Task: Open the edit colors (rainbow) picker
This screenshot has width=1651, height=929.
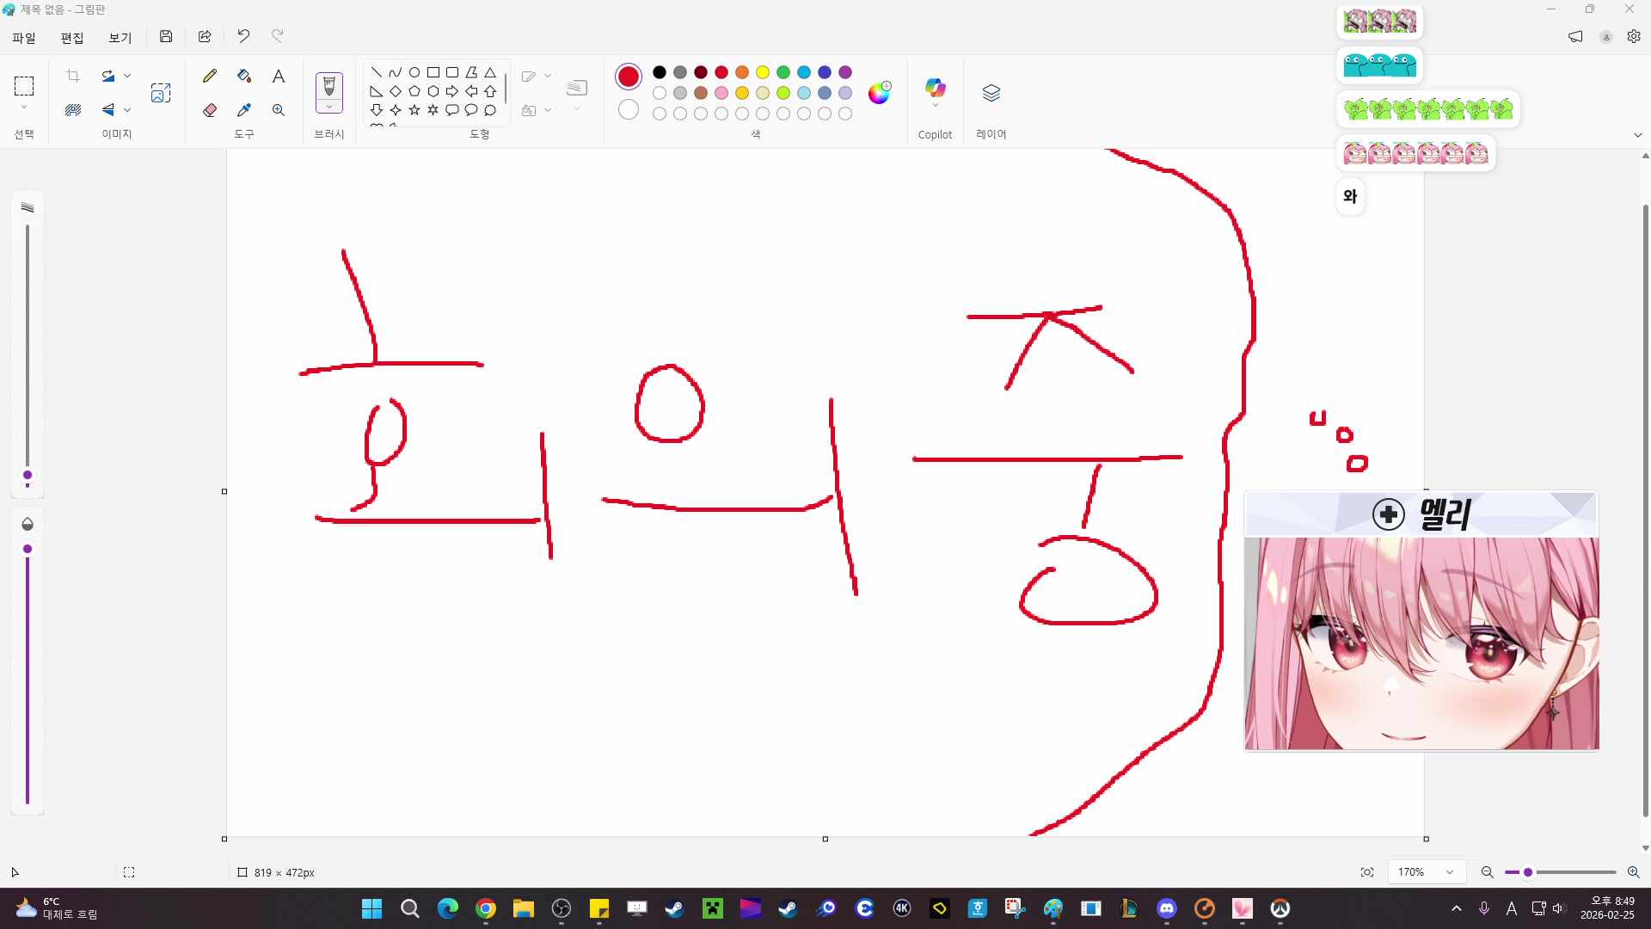Action: pos(880,92)
